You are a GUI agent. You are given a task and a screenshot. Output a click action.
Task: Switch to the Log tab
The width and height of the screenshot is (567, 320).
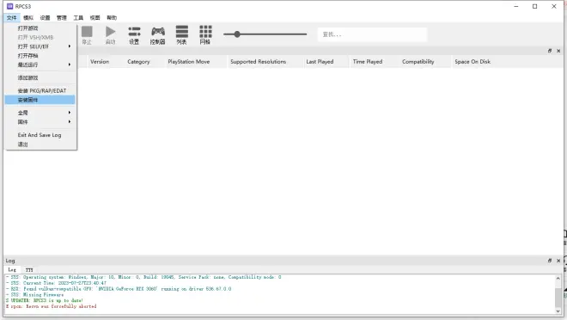[x=12, y=270]
